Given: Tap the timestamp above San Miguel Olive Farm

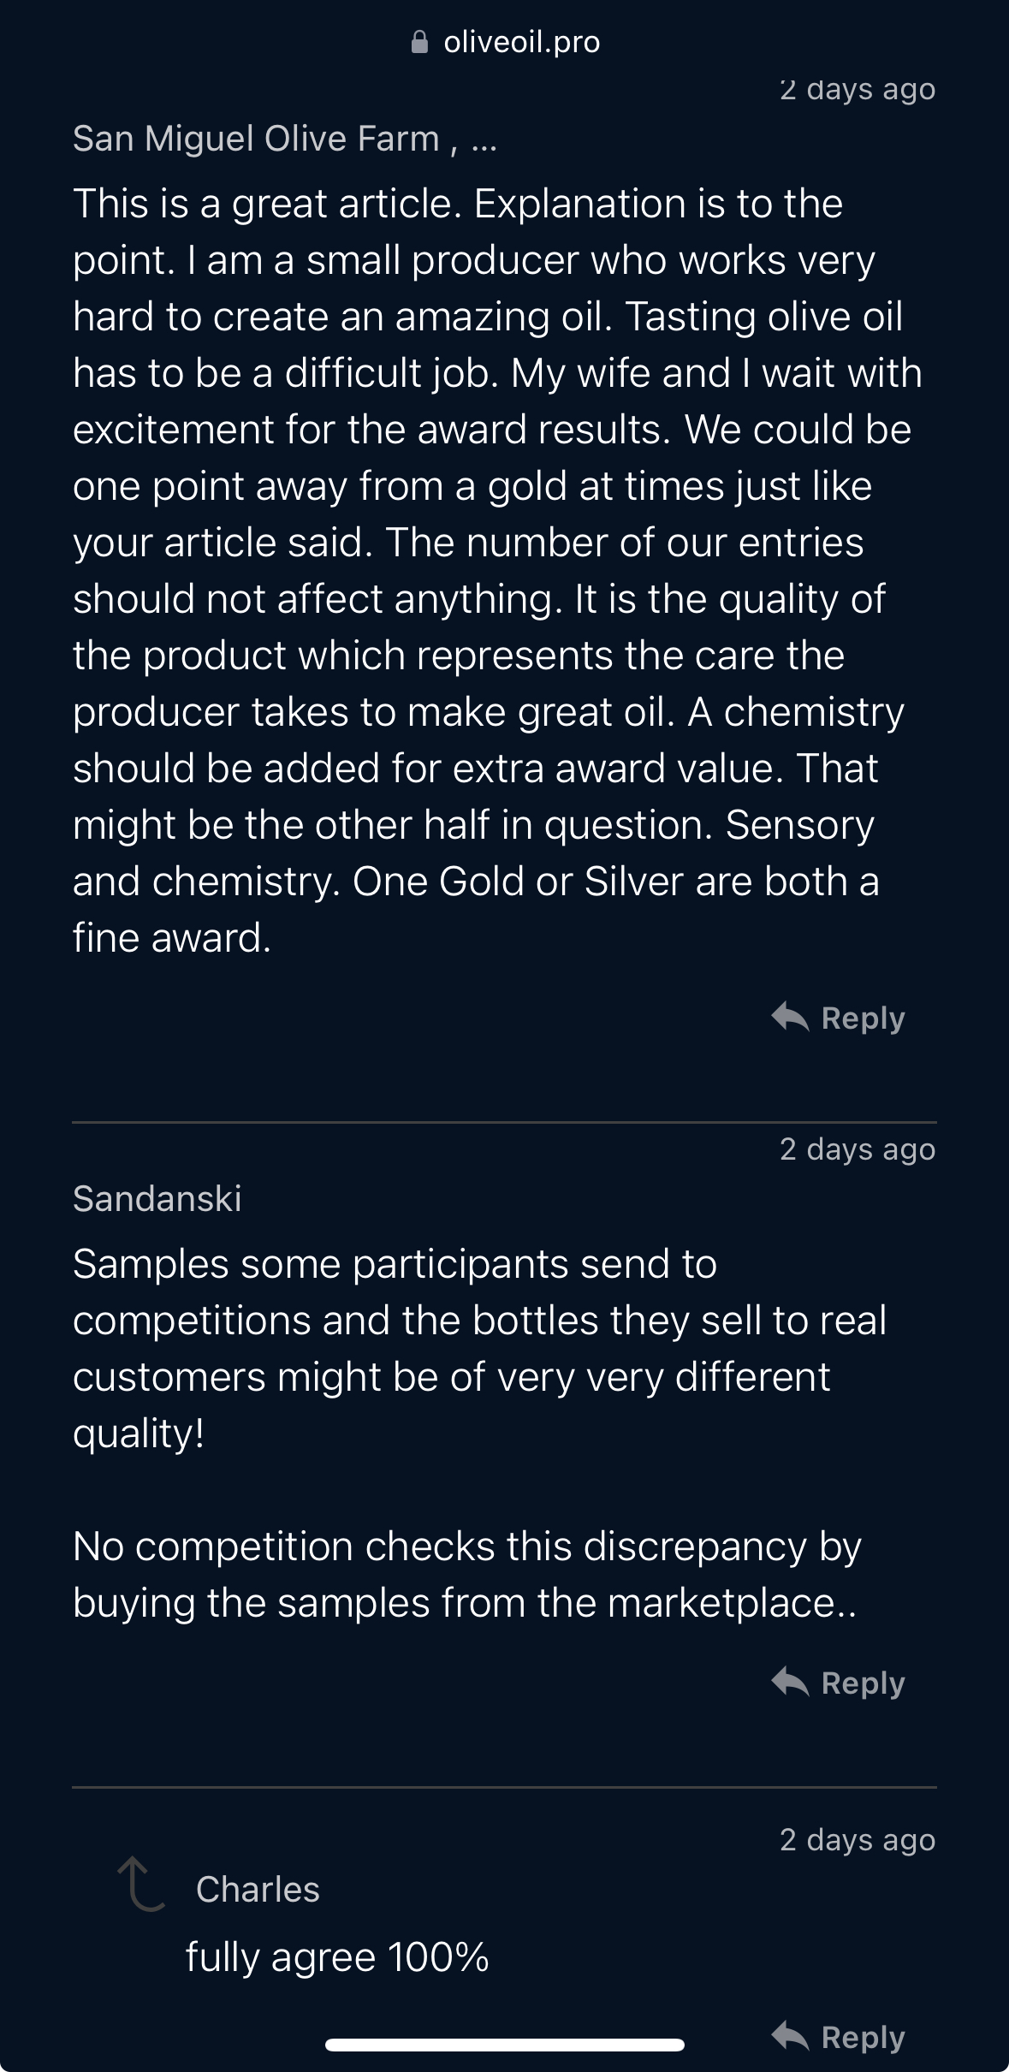Looking at the screenshot, I should 858,90.
